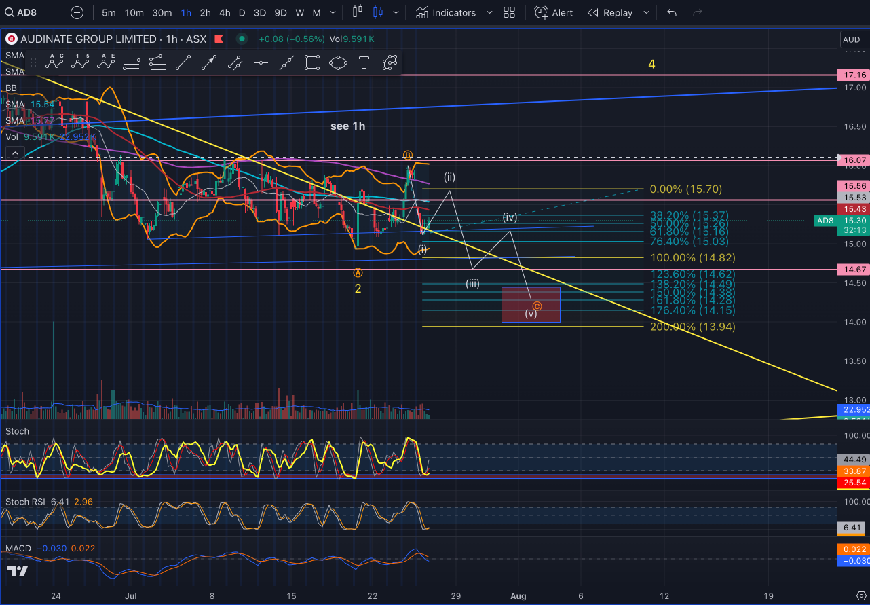Image resolution: width=870 pixels, height=605 pixels.
Task: Select the horizontal line tool
Action: 261,63
